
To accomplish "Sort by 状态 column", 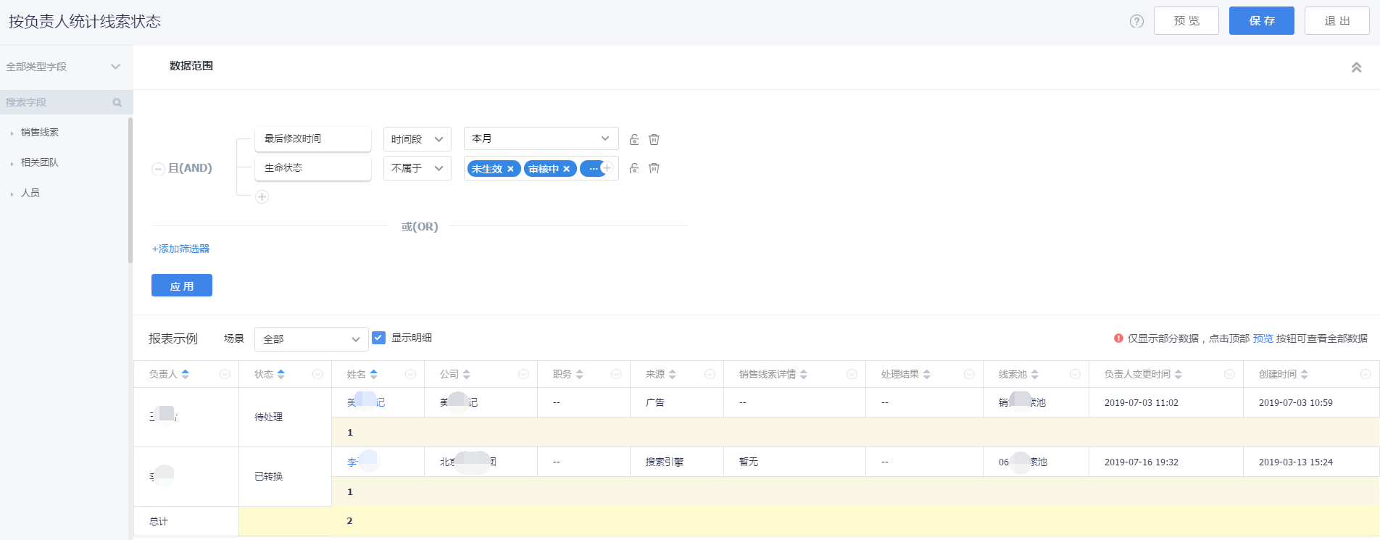I will pyautogui.click(x=281, y=374).
